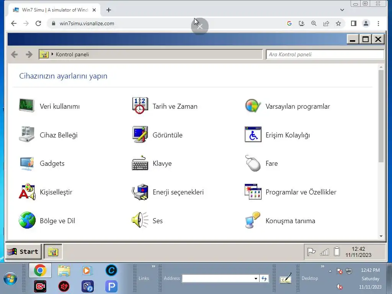The image size is (392, 294).
Task: Open Gadgets icon
Action: 27,163
